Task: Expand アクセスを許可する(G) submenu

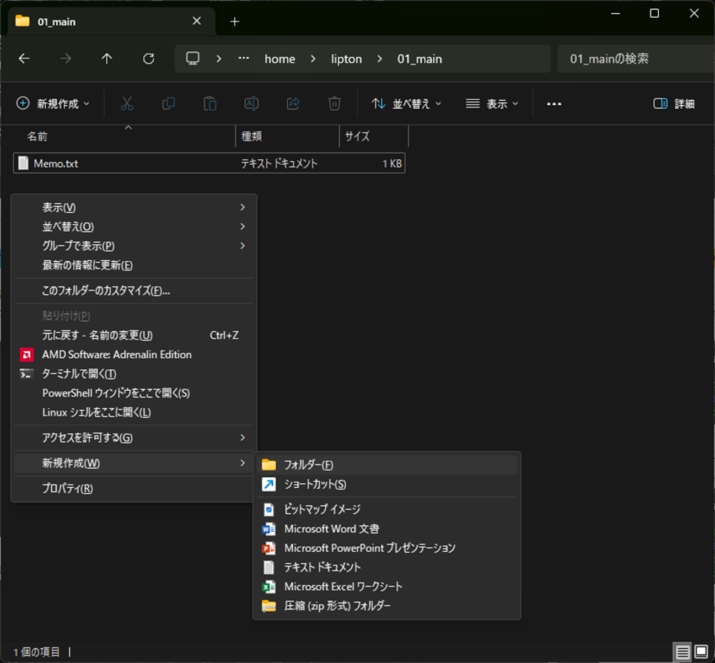Action: pos(134,438)
